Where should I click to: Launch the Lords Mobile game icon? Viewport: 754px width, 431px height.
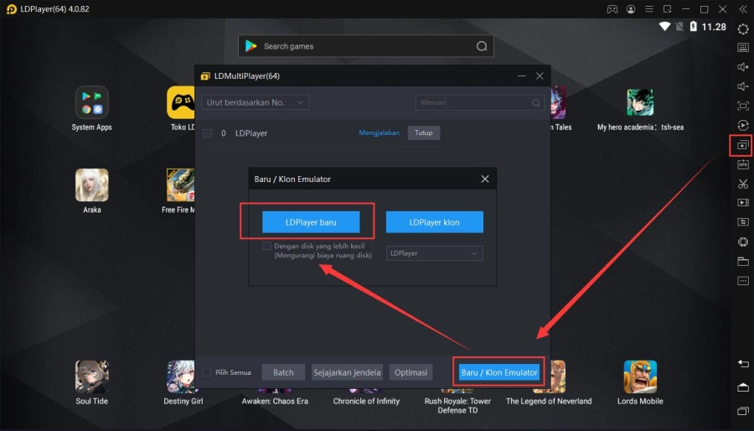click(640, 376)
